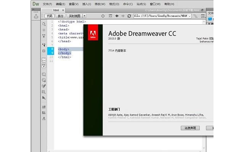Open the dropdown arrow beside 实时视图

(85, 16)
